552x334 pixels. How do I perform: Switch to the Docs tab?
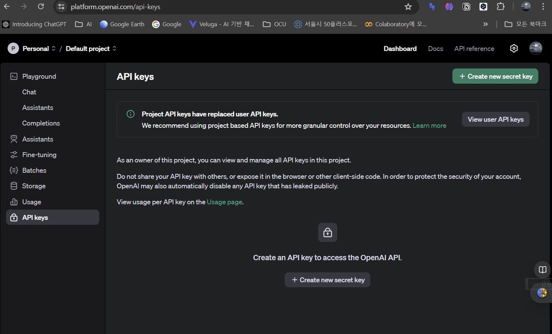pos(435,49)
